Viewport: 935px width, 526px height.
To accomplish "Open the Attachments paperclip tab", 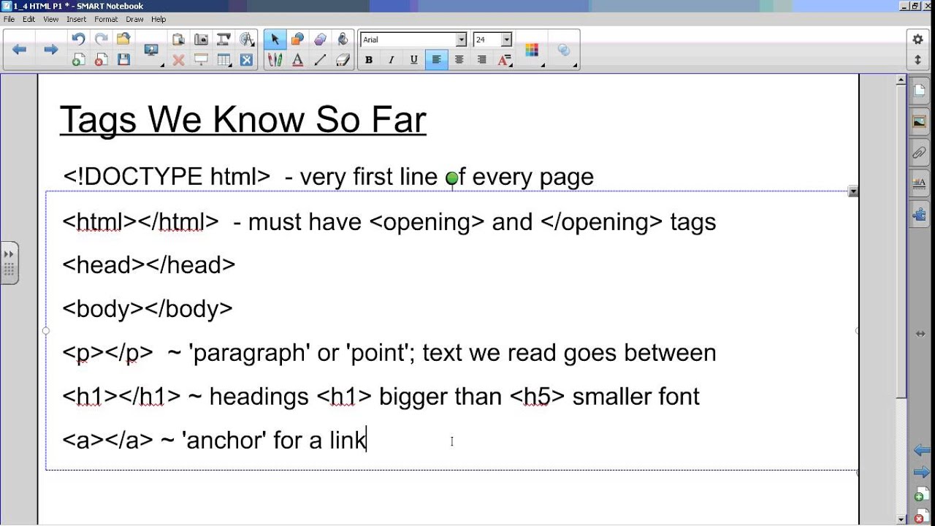I will [920, 153].
